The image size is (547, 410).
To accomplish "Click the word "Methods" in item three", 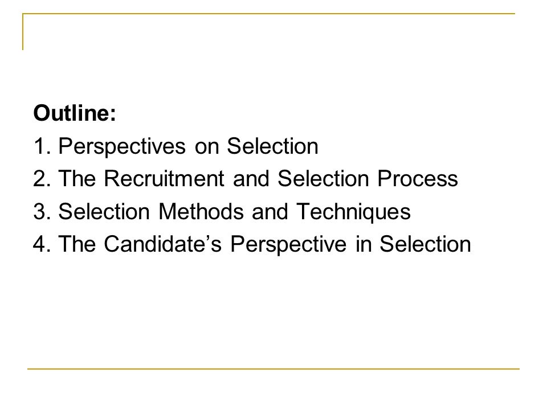I will coord(201,211).
